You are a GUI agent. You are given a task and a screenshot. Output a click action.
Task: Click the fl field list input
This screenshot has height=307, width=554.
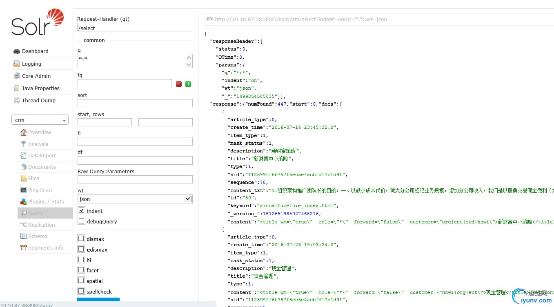click(135, 141)
